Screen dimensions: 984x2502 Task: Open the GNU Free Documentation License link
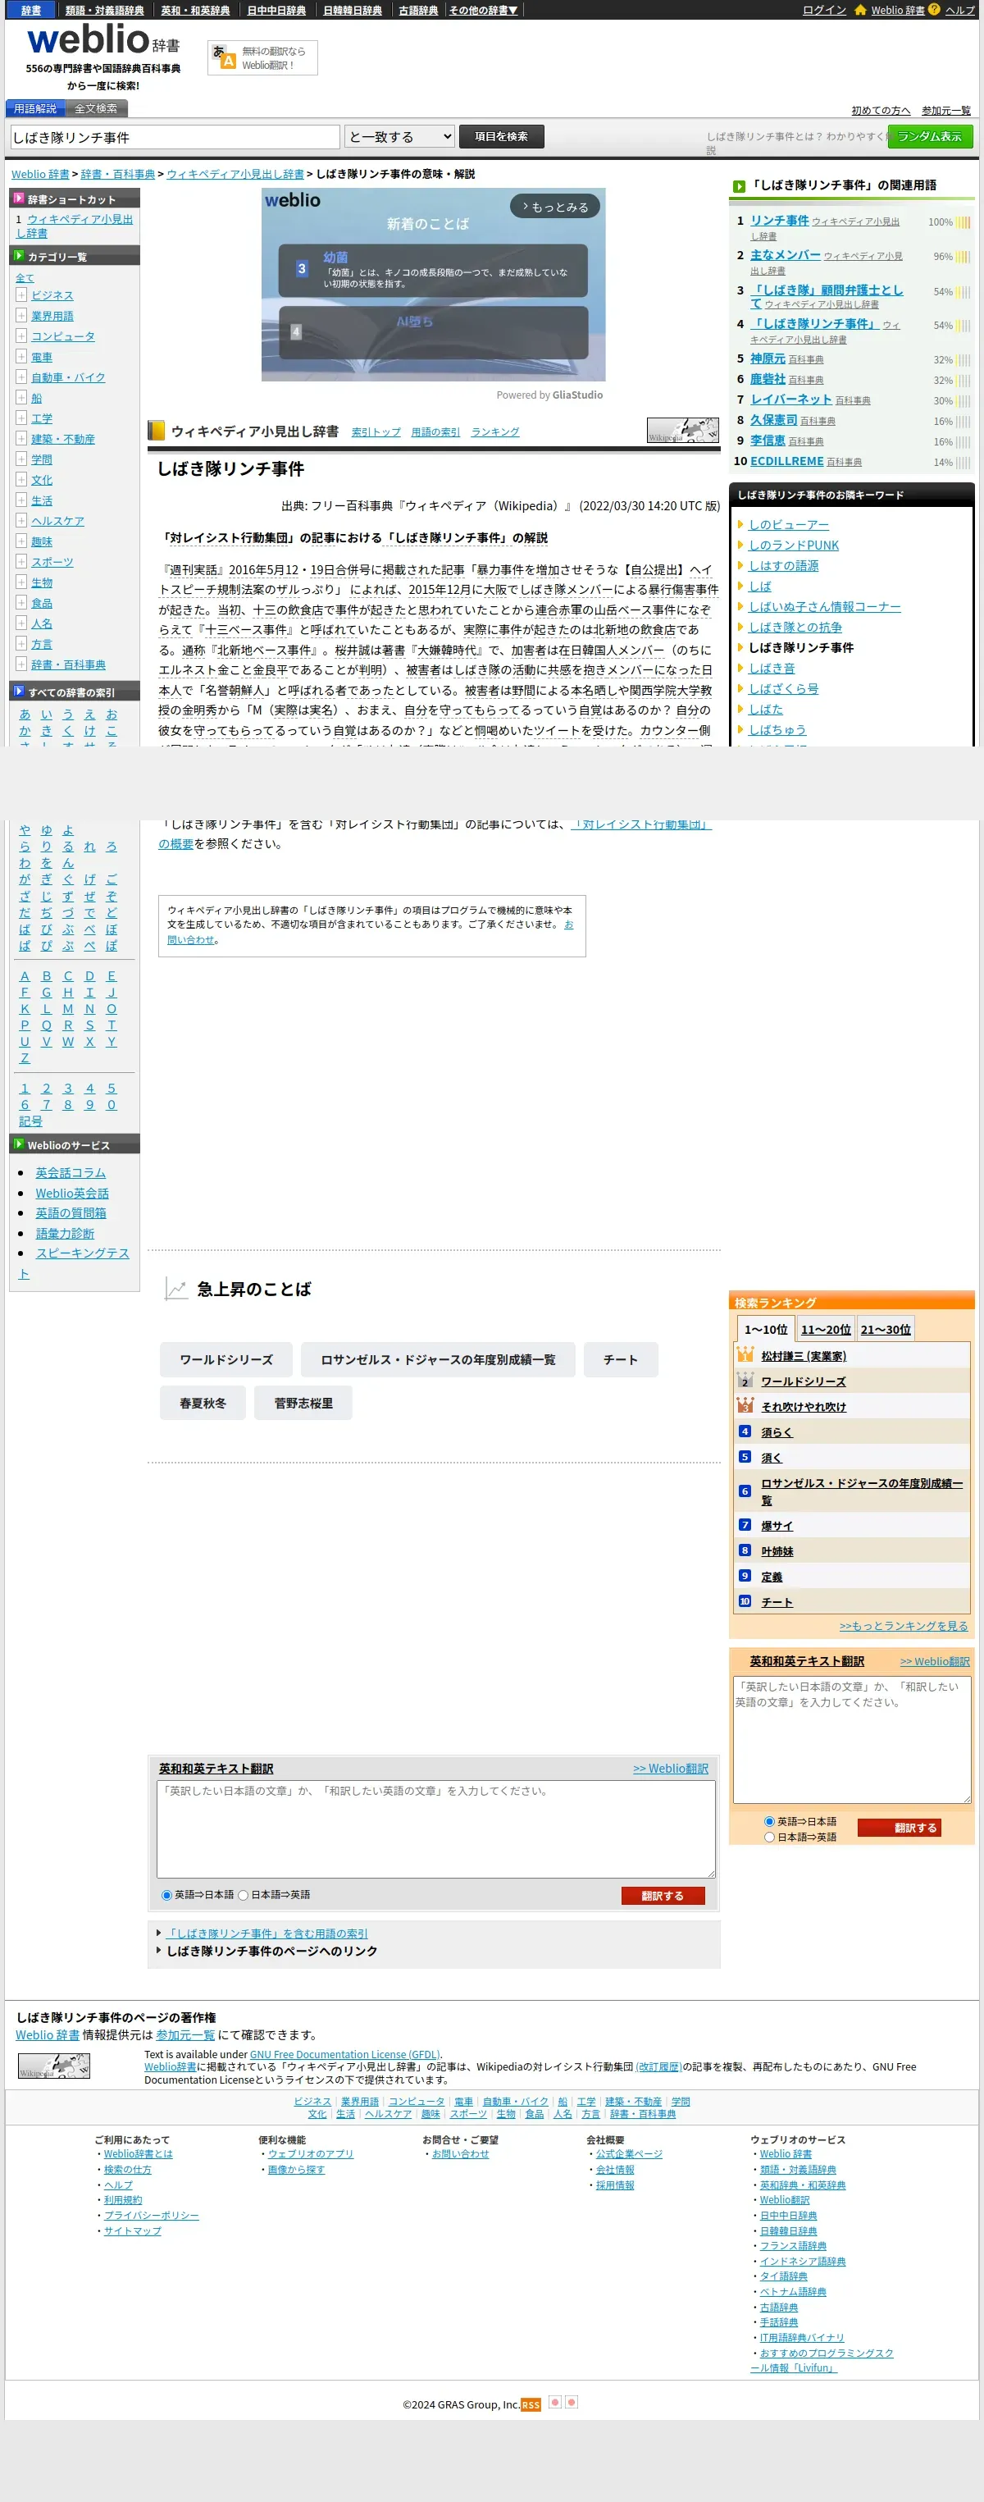pyautogui.click(x=344, y=2053)
